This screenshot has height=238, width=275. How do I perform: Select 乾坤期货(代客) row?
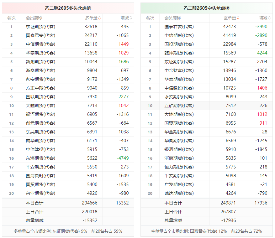point(207,53)
